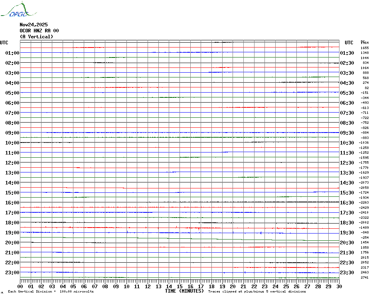
Task: Click the OFGC logo graphic
Action: click(x=18, y=10)
